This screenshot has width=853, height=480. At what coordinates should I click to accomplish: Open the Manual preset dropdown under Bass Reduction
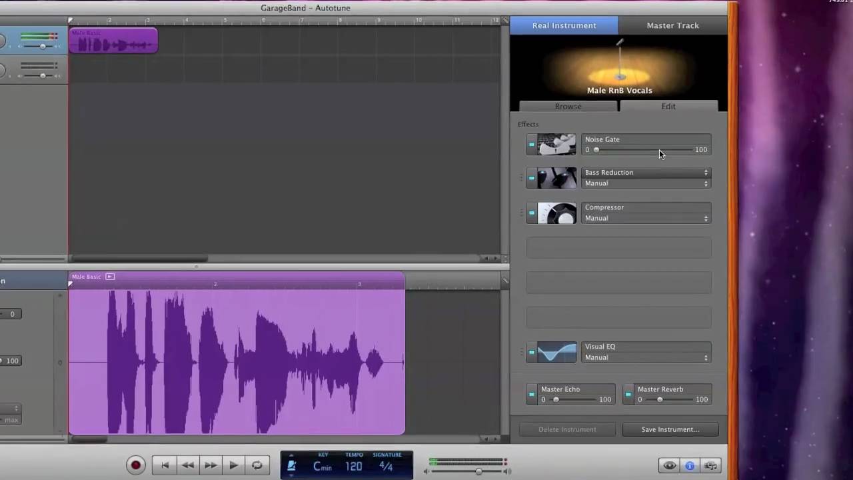click(646, 183)
